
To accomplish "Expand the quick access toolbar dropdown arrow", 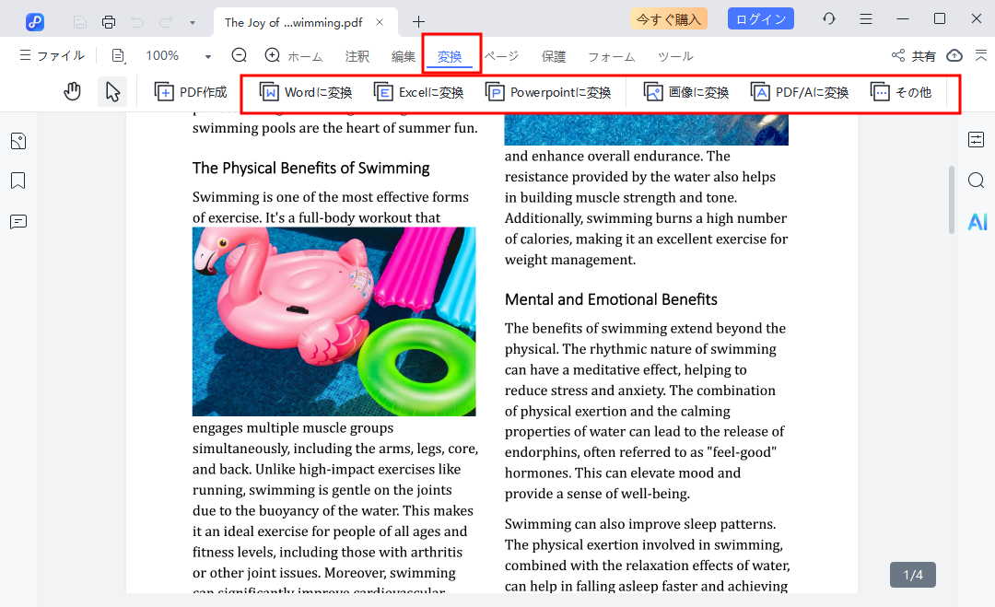I will click(192, 21).
